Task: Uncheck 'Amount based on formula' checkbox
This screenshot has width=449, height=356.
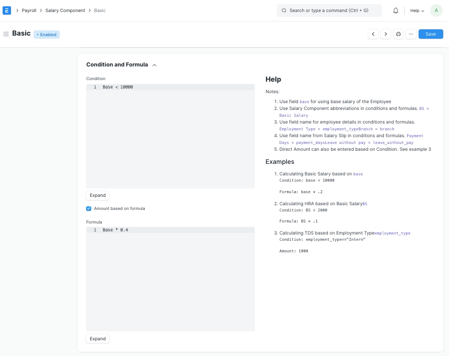Action: [89, 208]
